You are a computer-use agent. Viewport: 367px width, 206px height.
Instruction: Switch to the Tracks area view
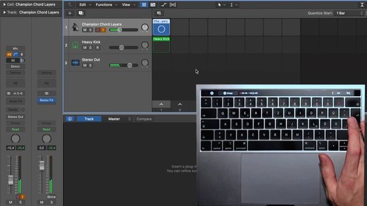click(x=153, y=5)
